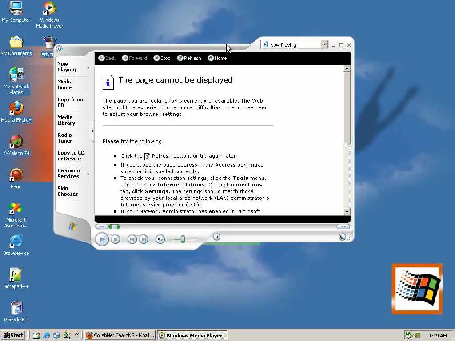
Task: Select My Network Places desktop icon
Action: tap(16, 81)
